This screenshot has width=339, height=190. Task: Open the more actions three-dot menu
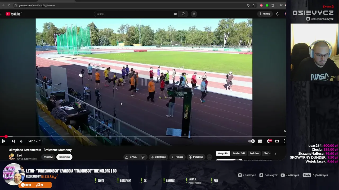[x=209, y=157]
